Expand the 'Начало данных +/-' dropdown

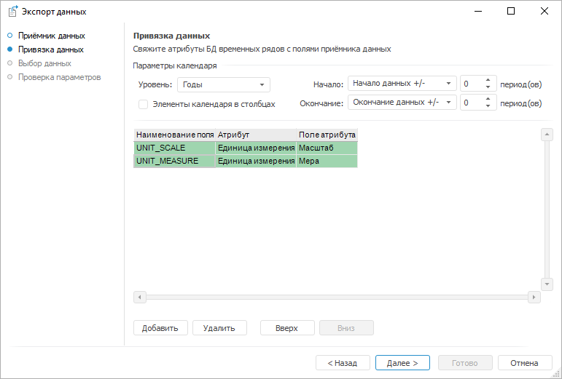click(x=402, y=84)
